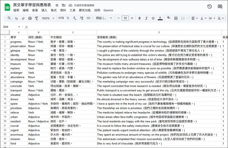Open the fill color picker
Screen dimensions: 228x148
click(169, 18)
